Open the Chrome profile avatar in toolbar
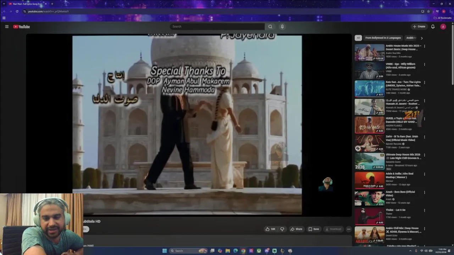The width and height of the screenshot is (454, 255). 444,11
